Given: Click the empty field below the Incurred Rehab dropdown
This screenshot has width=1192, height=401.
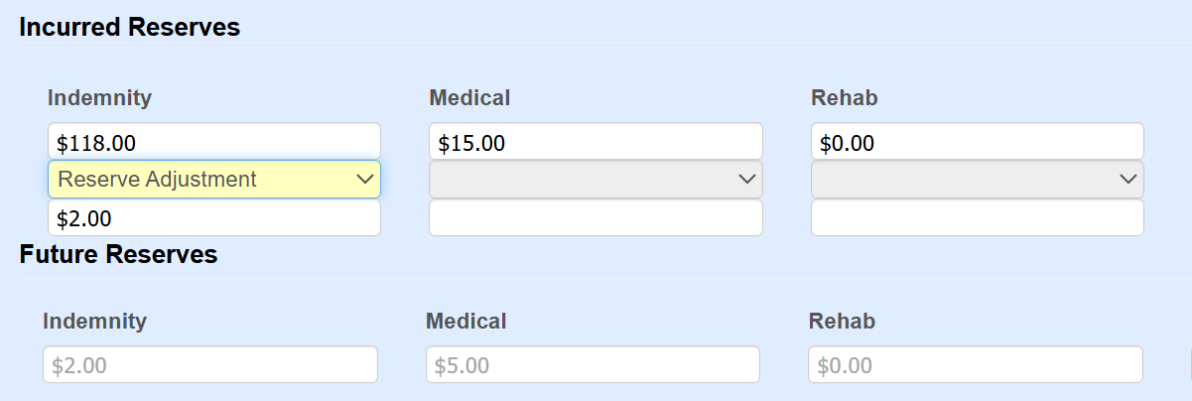Looking at the screenshot, I should (977, 218).
